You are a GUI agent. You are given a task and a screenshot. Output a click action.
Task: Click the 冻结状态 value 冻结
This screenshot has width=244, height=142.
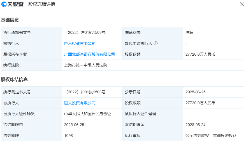tap(189, 32)
